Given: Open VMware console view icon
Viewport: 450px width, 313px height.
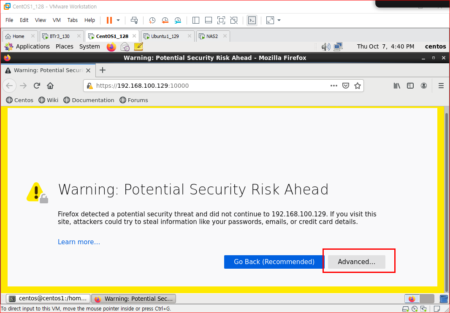Looking at the screenshot, I should pyautogui.click(x=252, y=20).
